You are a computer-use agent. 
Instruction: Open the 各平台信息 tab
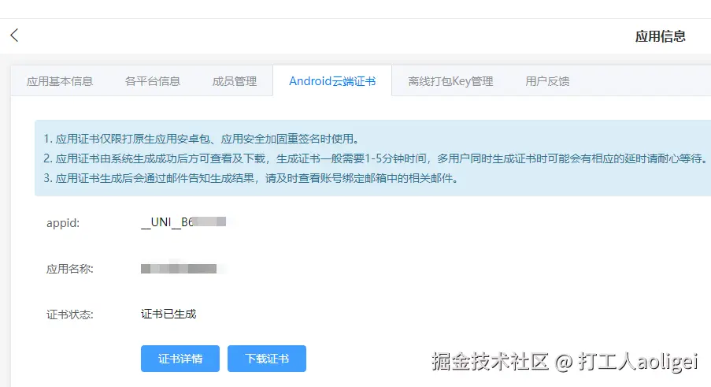click(x=153, y=81)
